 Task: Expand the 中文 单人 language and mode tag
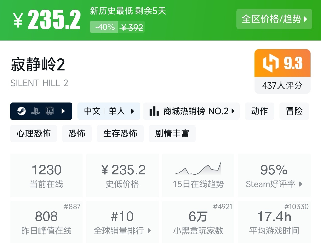(109, 111)
